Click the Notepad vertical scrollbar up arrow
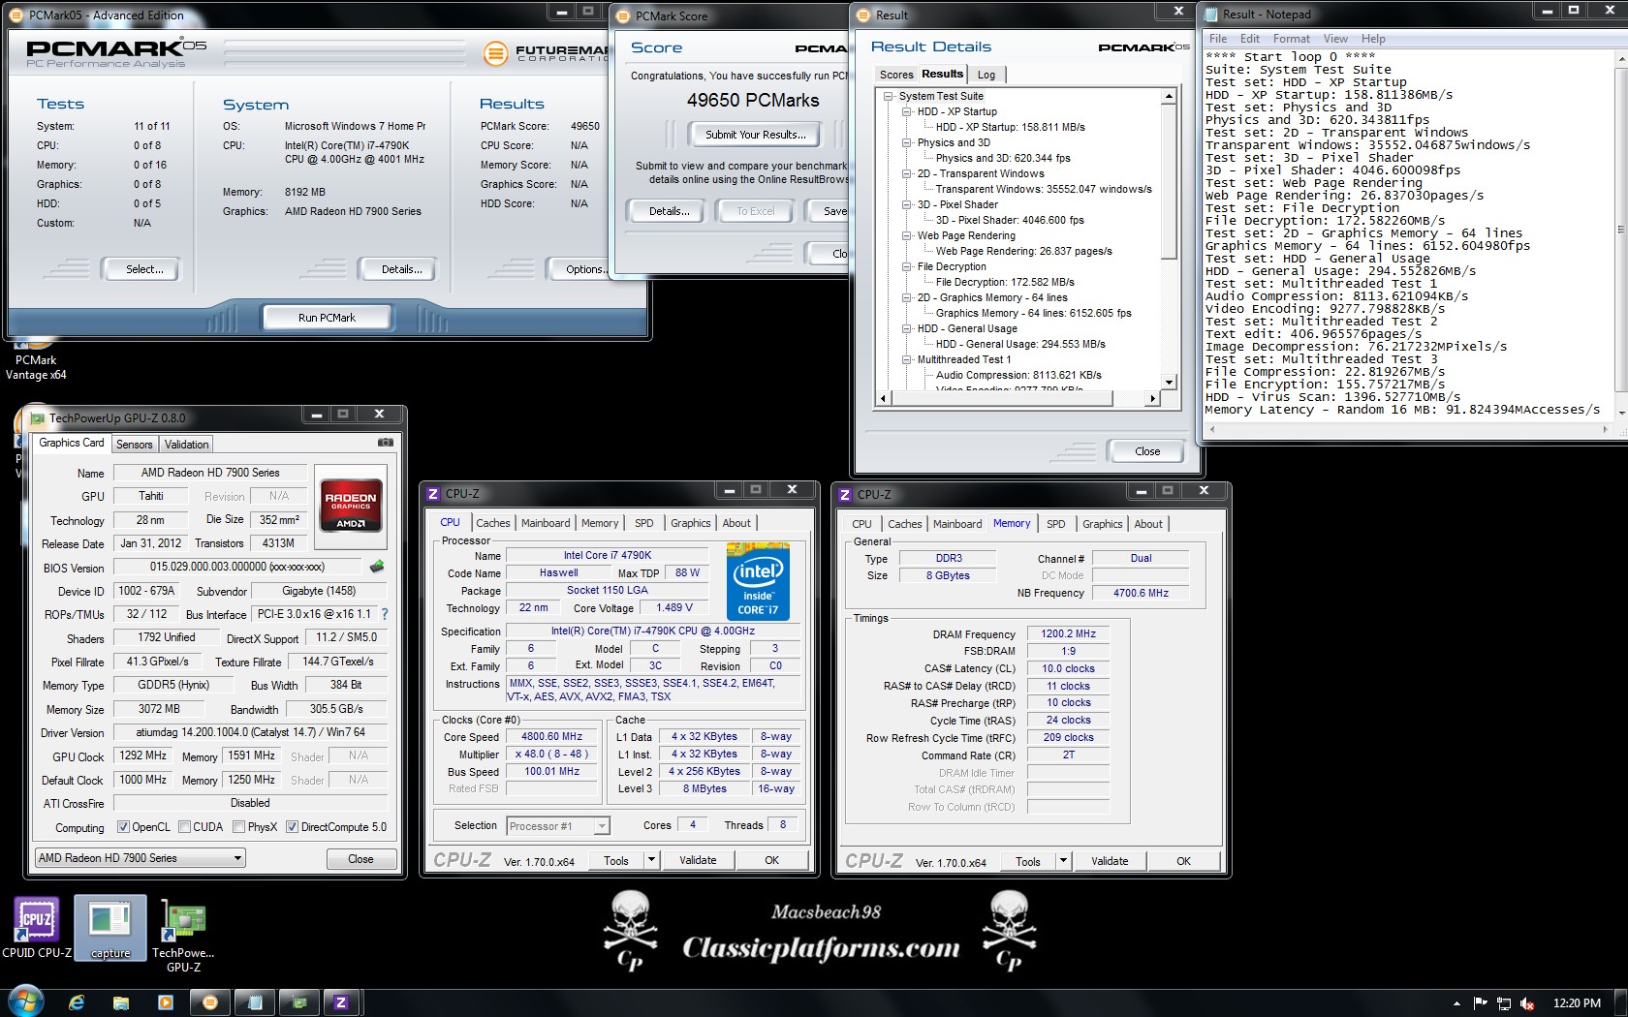The width and height of the screenshot is (1628, 1017). pos(1619,58)
